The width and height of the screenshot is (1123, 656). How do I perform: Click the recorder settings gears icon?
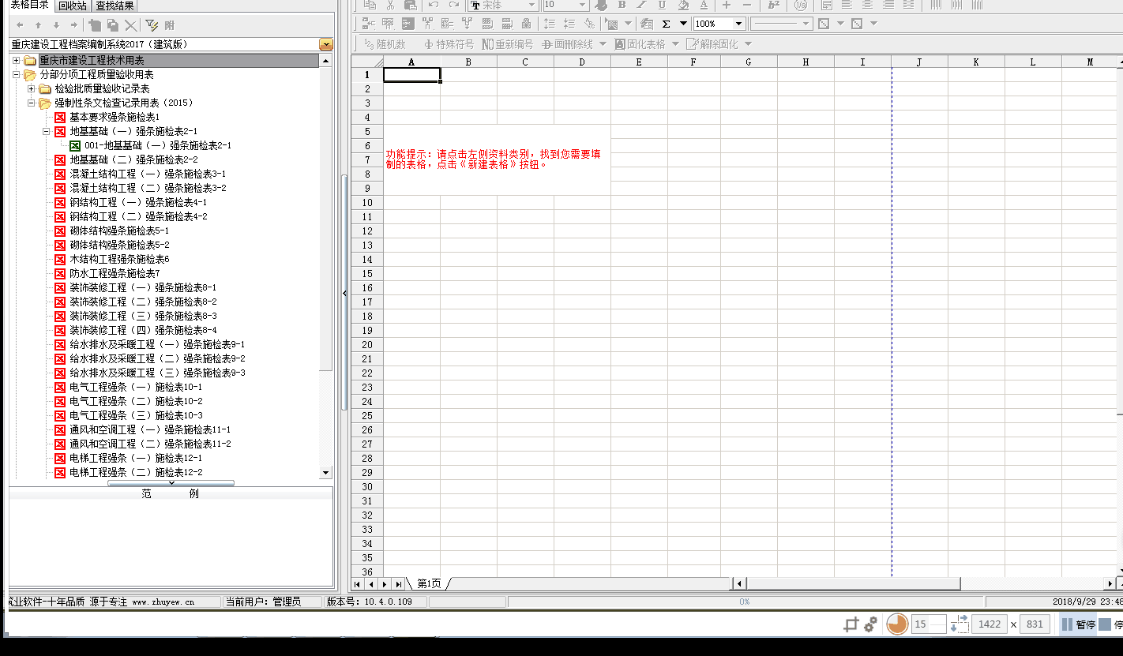[x=870, y=624]
